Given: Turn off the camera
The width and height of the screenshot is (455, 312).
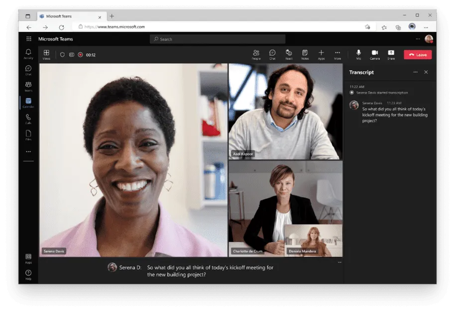Looking at the screenshot, I should 375,54.
